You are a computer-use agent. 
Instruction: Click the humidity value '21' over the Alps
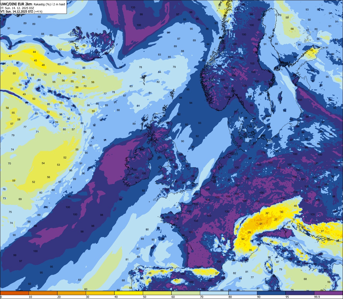(x=261, y=224)
